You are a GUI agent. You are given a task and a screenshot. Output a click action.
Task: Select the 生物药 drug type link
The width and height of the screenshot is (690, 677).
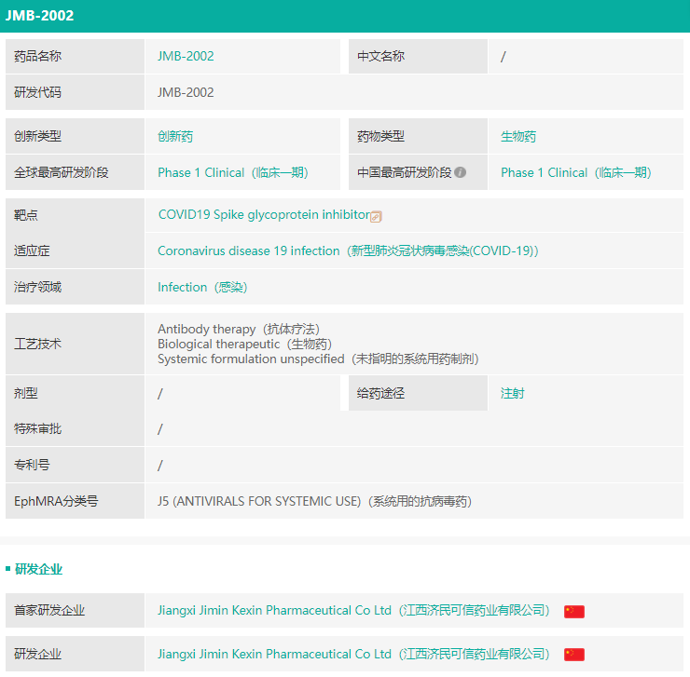tap(518, 136)
